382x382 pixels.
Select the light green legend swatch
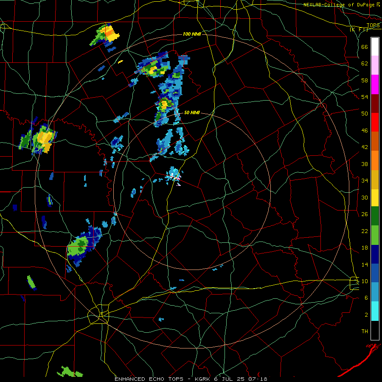click(375, 235)
